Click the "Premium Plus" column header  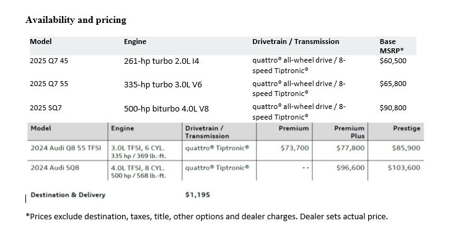[349, 132]
